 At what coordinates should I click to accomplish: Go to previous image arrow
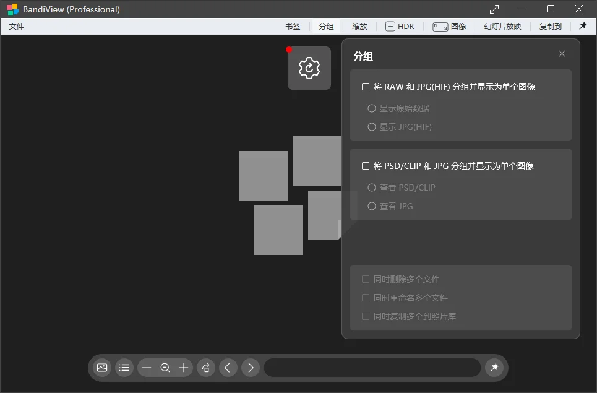pos(228,368)
